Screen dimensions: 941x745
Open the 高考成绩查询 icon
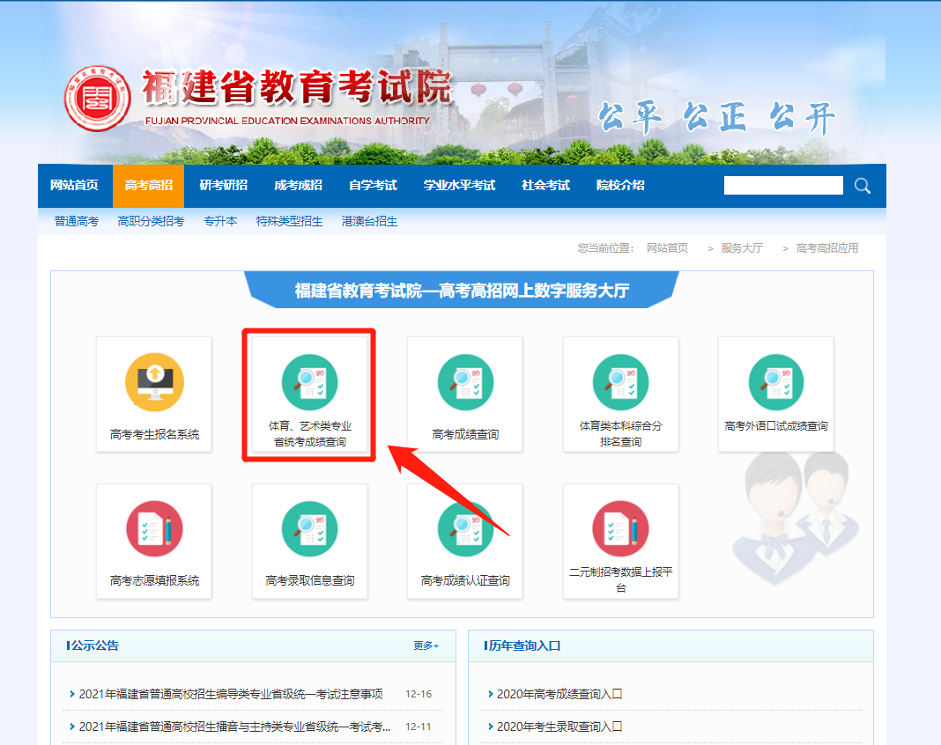tap(466, 382)
